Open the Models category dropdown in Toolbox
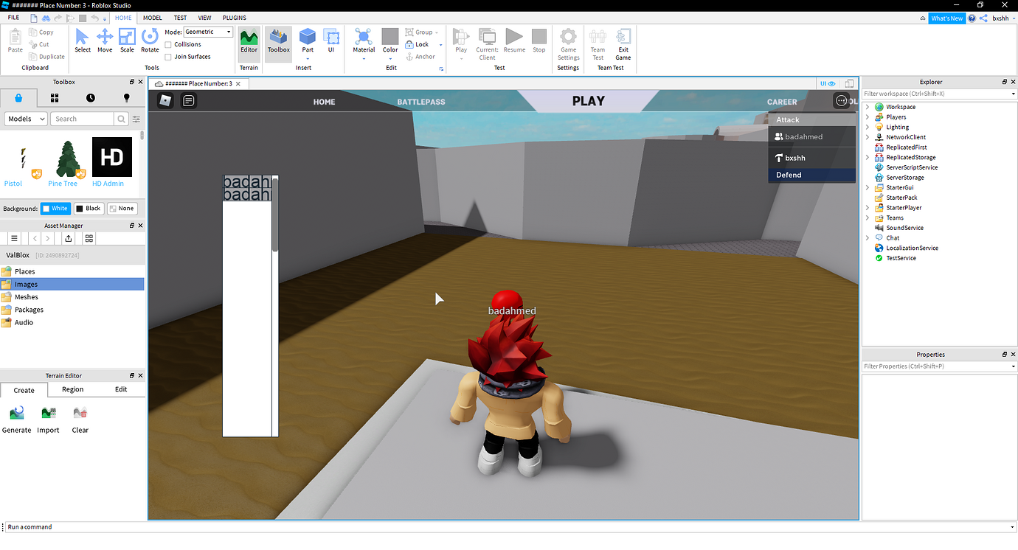Viewport: 1018px width, 550px height. point(25,118)
